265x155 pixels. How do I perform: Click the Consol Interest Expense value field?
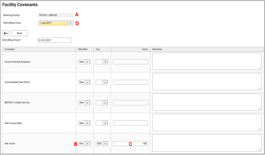coord(130,62)
